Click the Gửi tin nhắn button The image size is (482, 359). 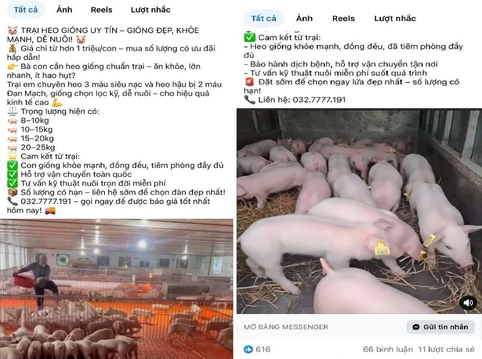[x=440, y=327]
